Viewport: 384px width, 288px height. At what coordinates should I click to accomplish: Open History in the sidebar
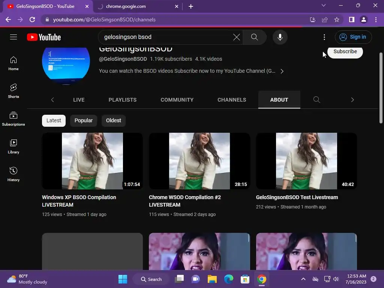[x=13, y=174]
